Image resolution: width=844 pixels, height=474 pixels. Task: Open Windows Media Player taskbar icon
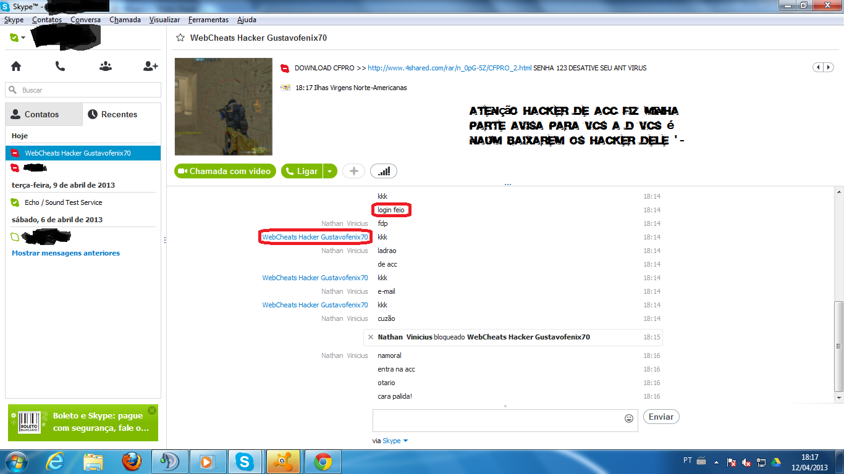click(208, 462)
